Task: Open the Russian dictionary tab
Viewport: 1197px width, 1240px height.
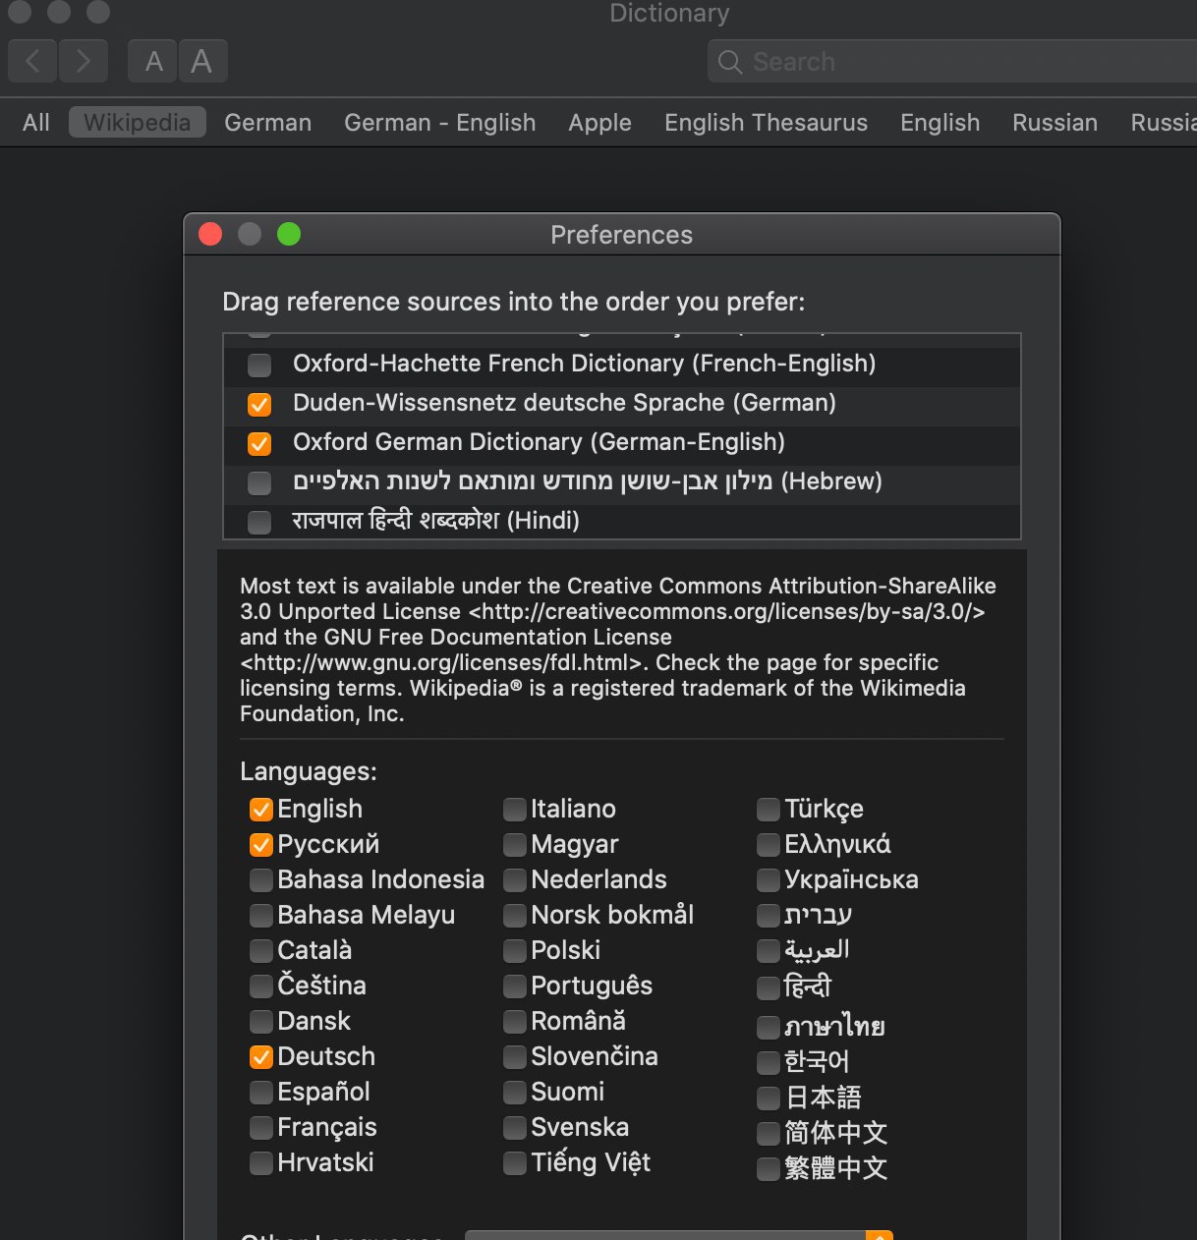Action: [1054, 123]
